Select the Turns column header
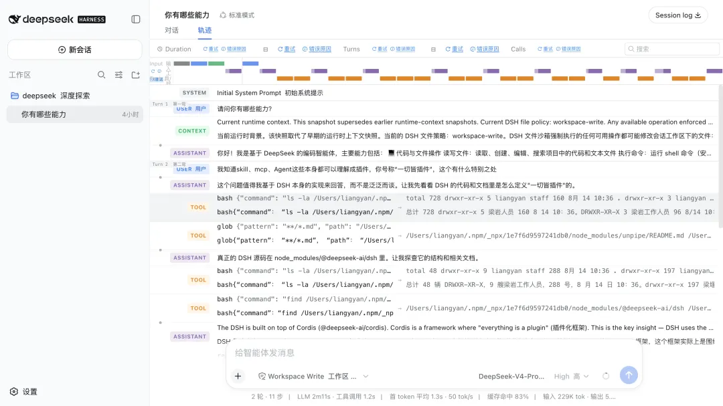Viewport: 723px width, 406px height. 351,49
